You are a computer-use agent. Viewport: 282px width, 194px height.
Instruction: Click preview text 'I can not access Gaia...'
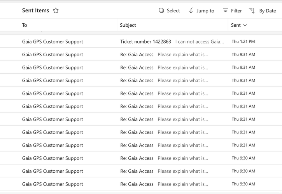(200, 42)
